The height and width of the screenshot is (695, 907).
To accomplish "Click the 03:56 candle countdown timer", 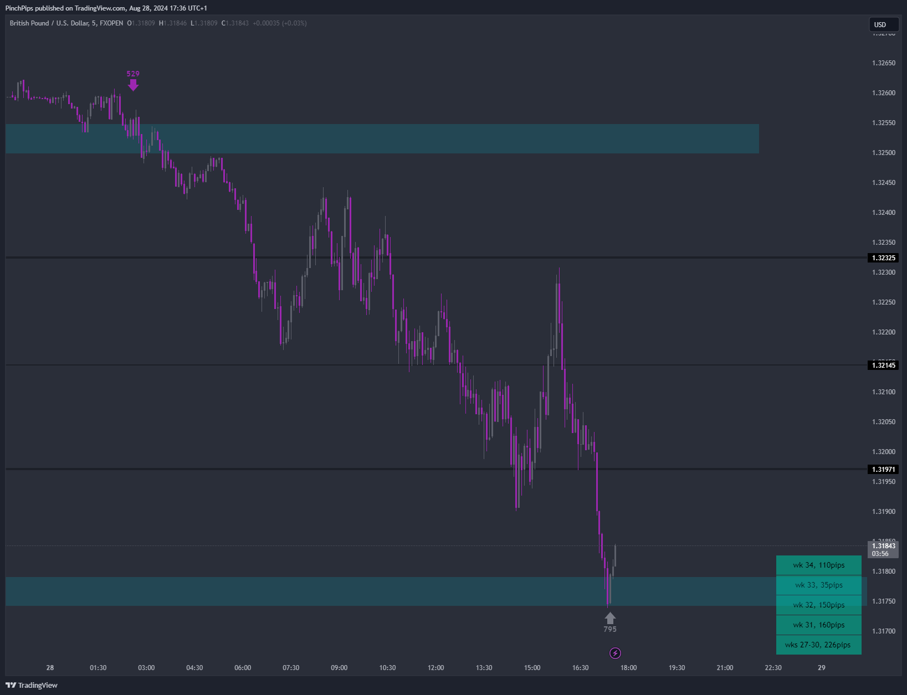I will coord(880,554).
